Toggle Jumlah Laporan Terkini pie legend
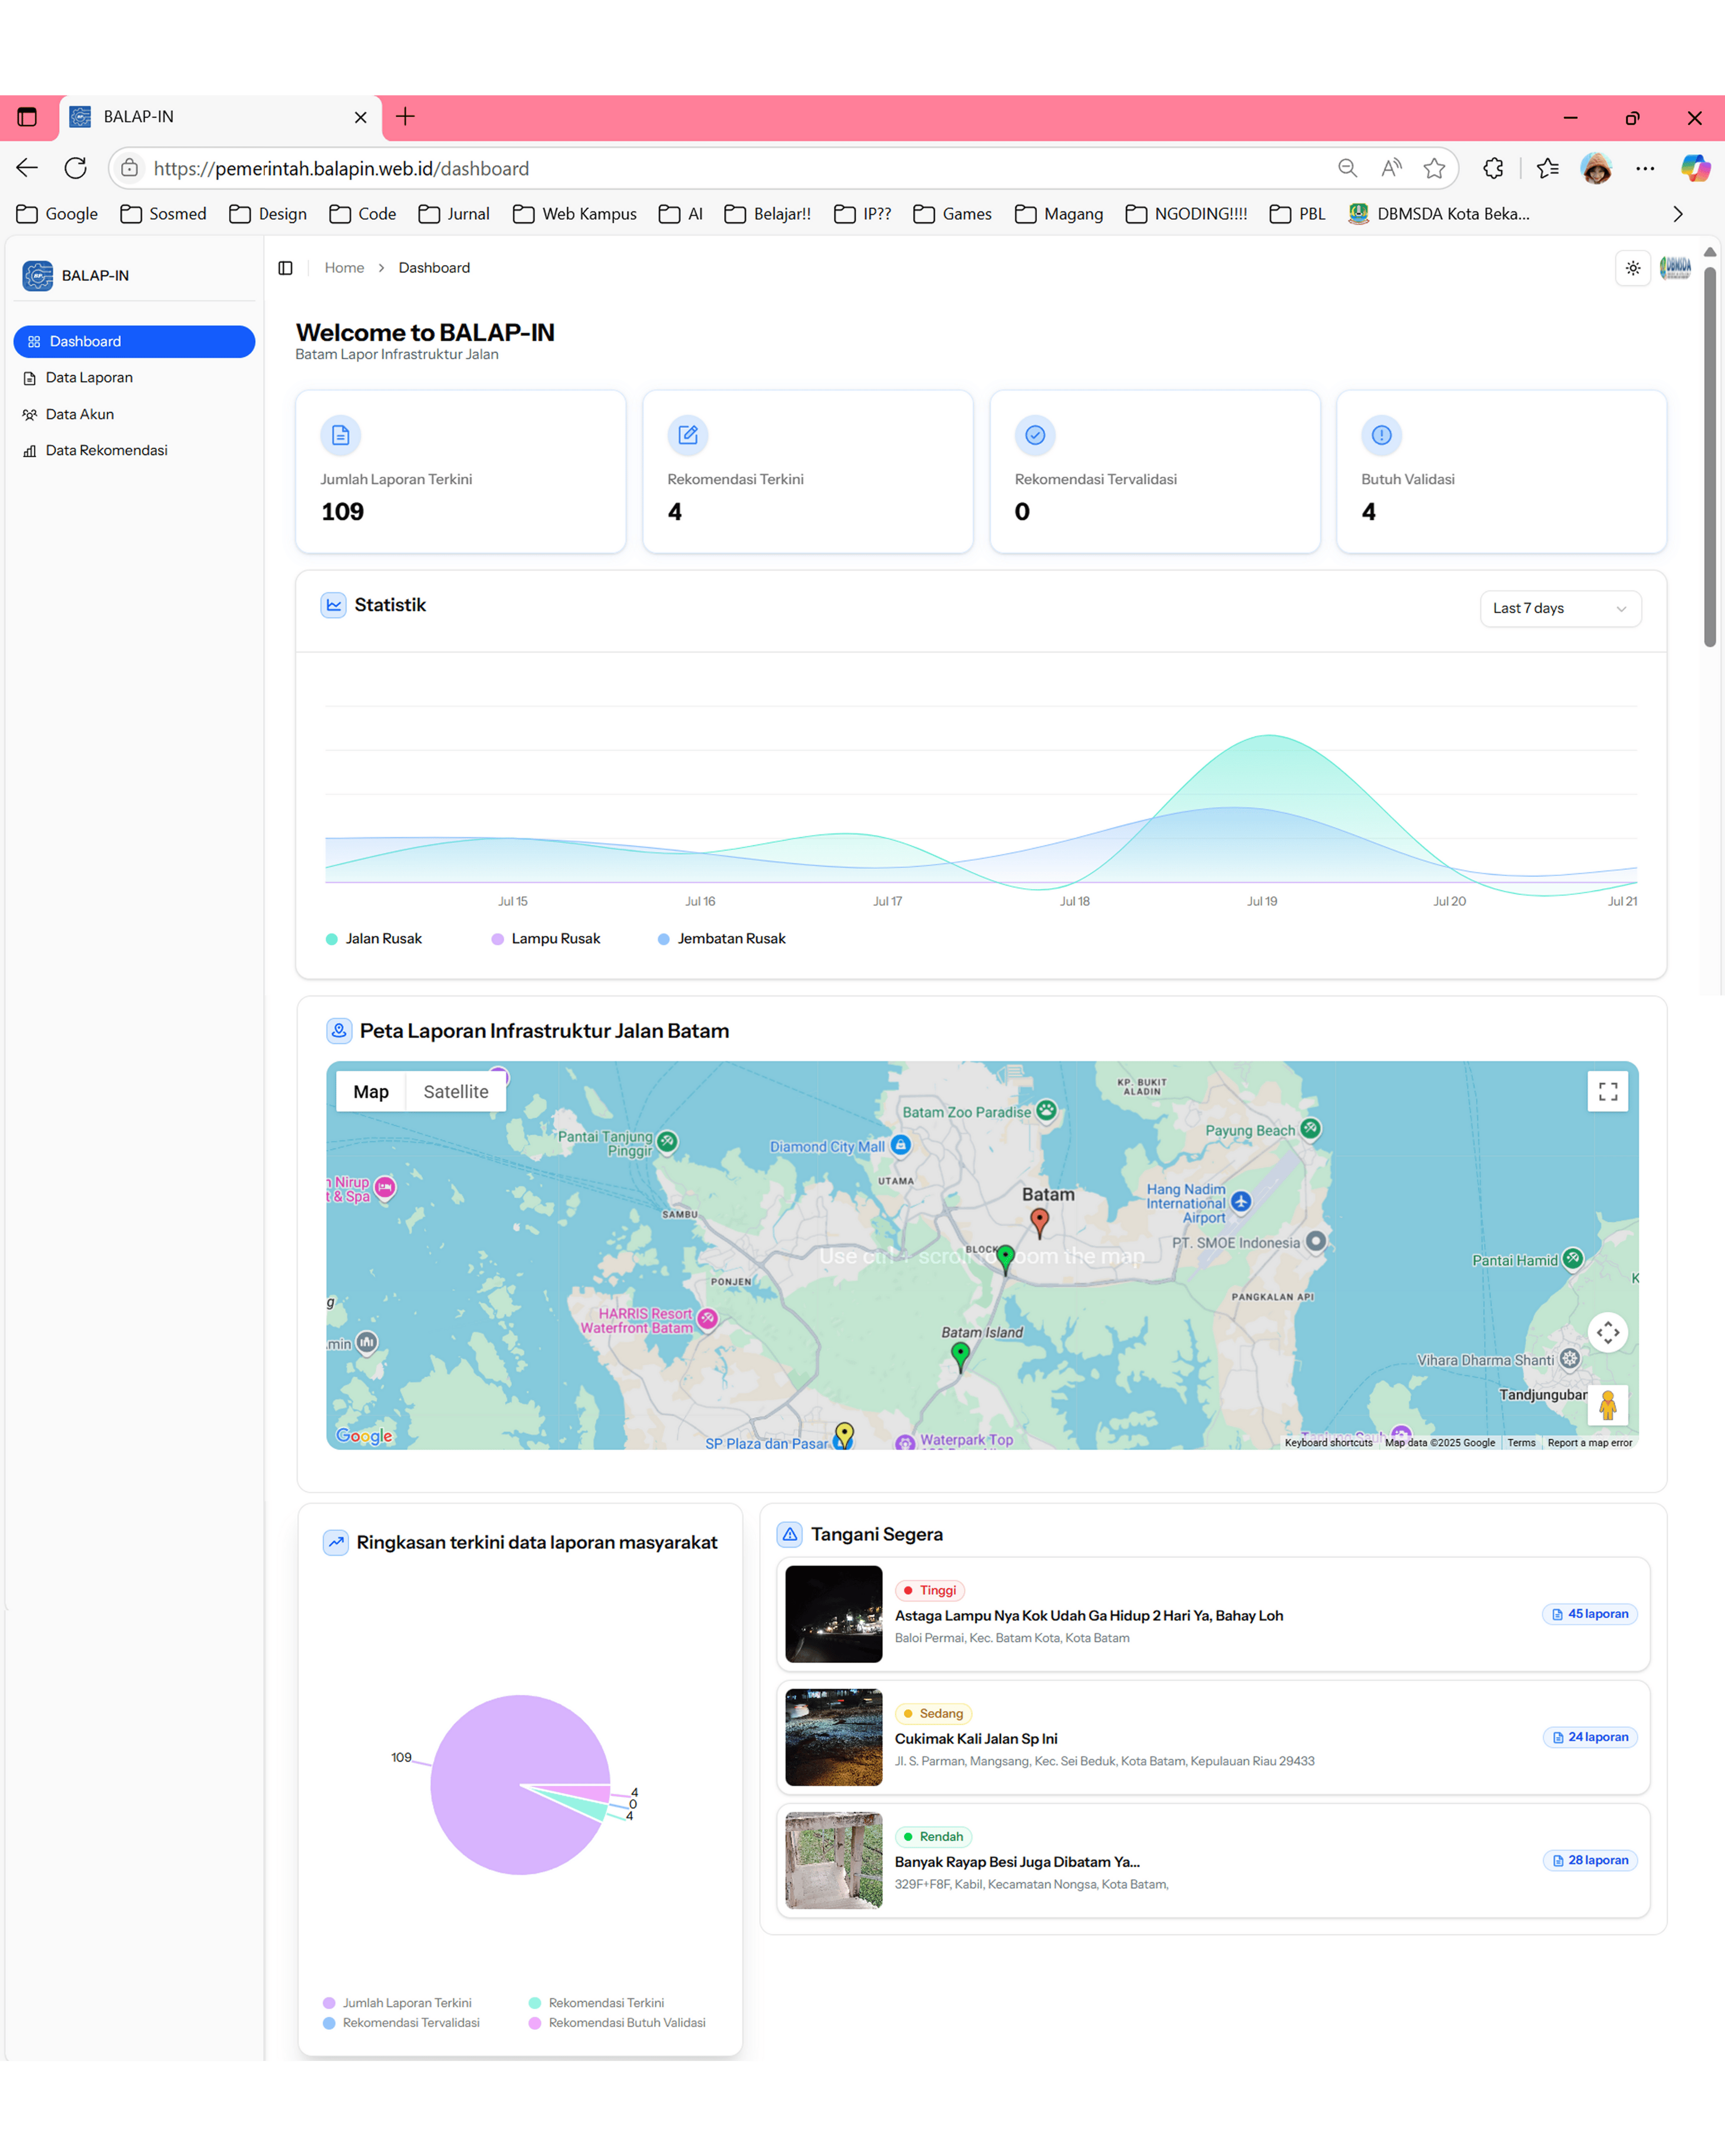This screenshot has width=1725, height=2156. tap(397, 2003)
